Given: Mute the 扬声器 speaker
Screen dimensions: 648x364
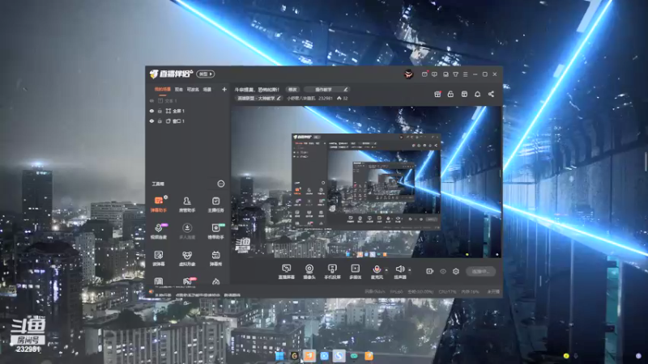Looking at the screenshot, I should click(399, 272).
